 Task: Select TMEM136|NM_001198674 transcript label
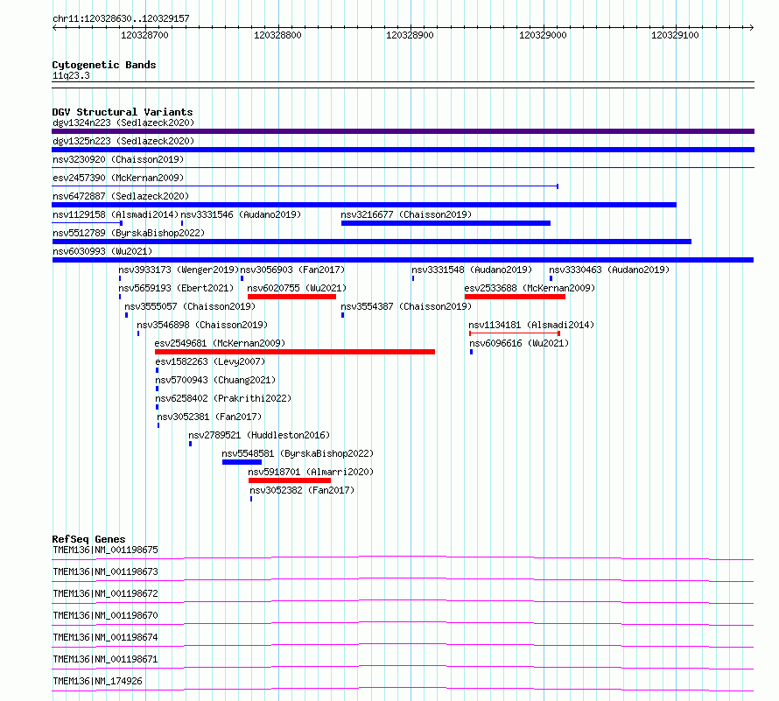[x=105, y=637]
